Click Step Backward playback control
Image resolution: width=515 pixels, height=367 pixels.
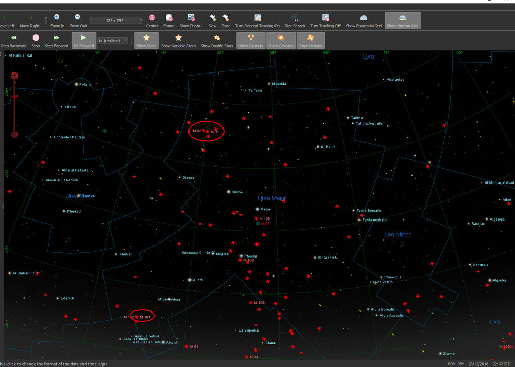[13, 41]
